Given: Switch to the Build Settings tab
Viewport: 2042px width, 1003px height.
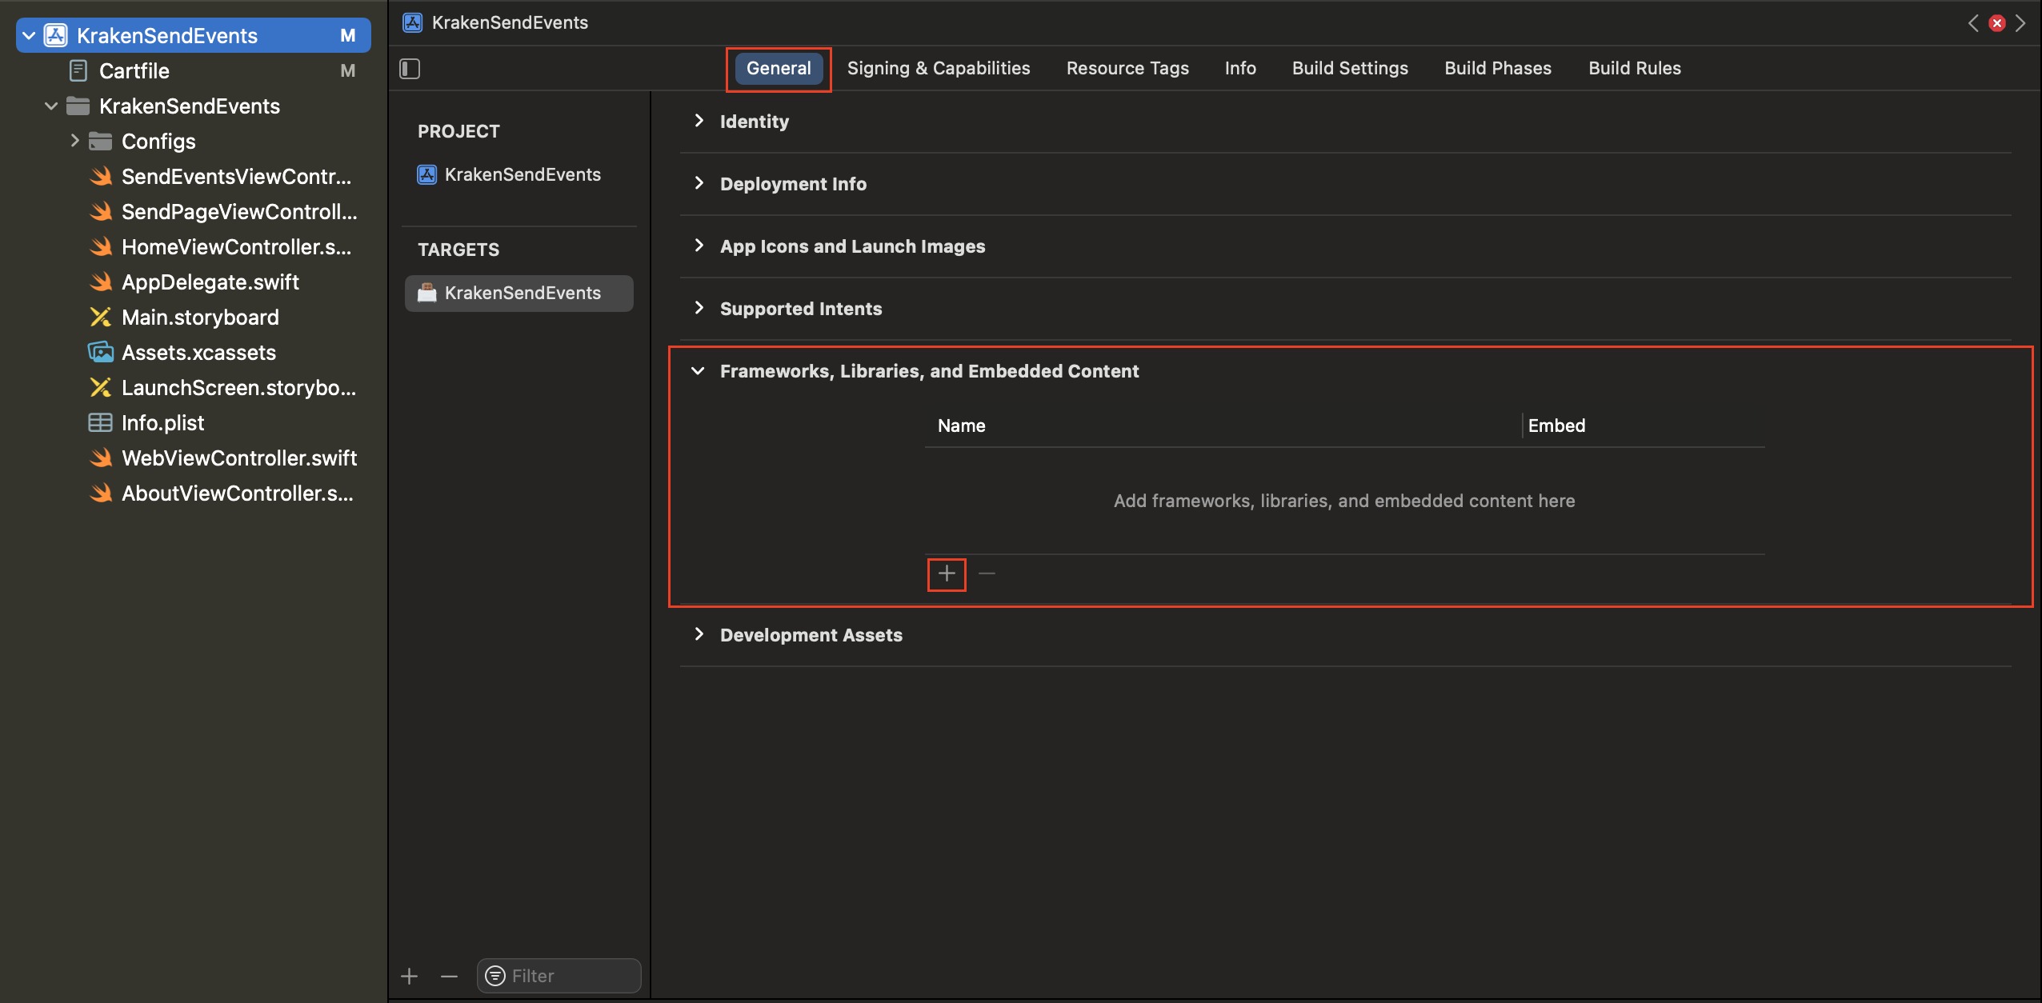Looking at the screenshot, I should (1350, 68).
